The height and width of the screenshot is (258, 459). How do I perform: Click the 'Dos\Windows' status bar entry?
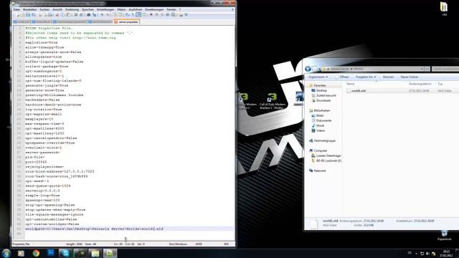point(178,244)
